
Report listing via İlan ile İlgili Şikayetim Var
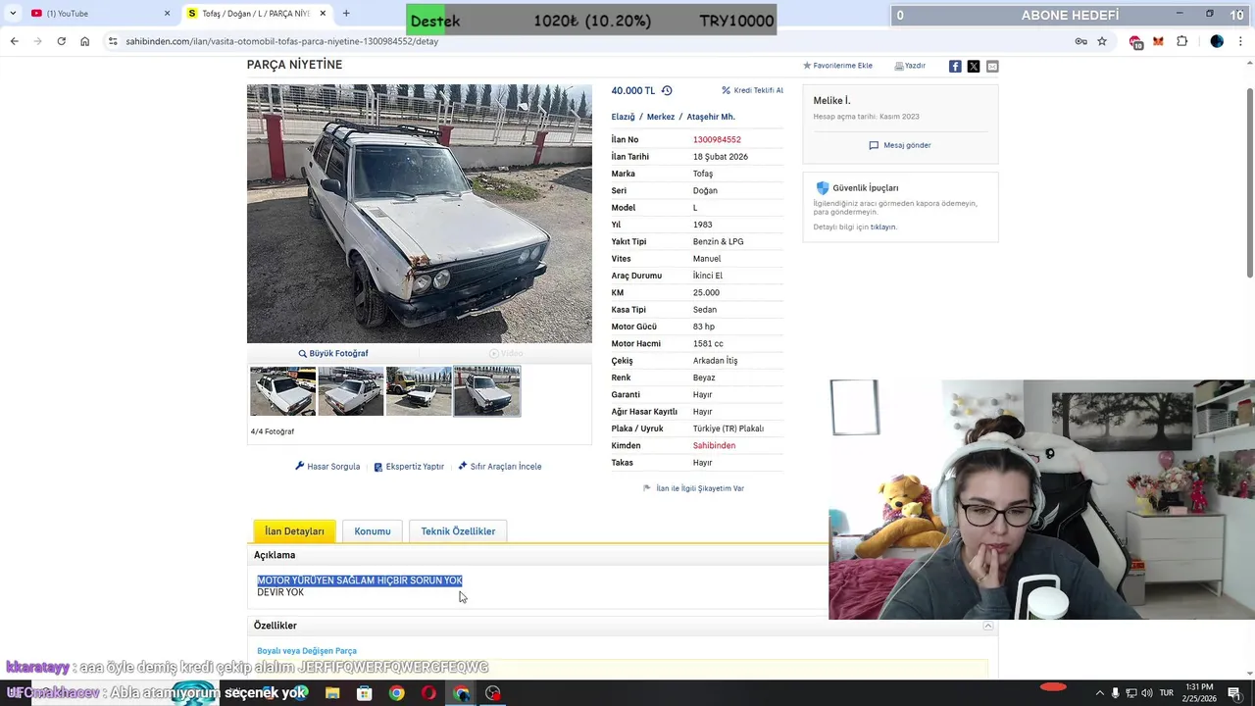(x=693, y=488)
